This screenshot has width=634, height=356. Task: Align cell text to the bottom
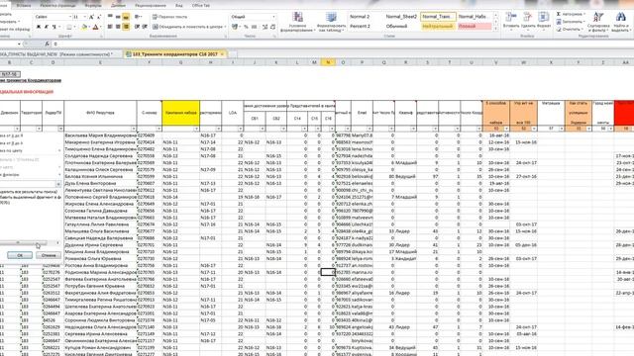point(126,17)
